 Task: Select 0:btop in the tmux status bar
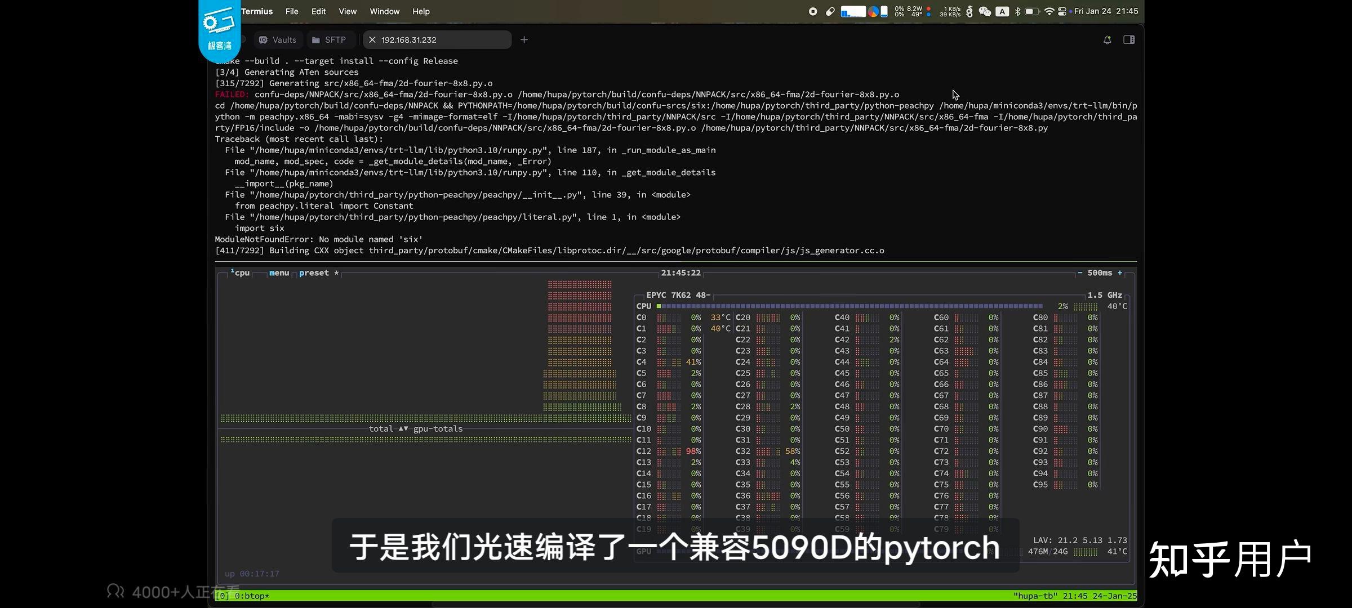252,596
